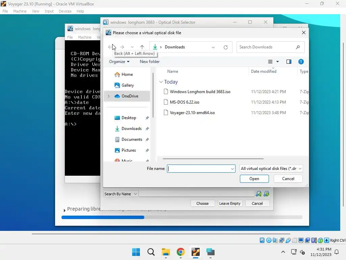Viewport: 346px width, 260px height.
Task: Open outer View menu
Action: [35, 11]
